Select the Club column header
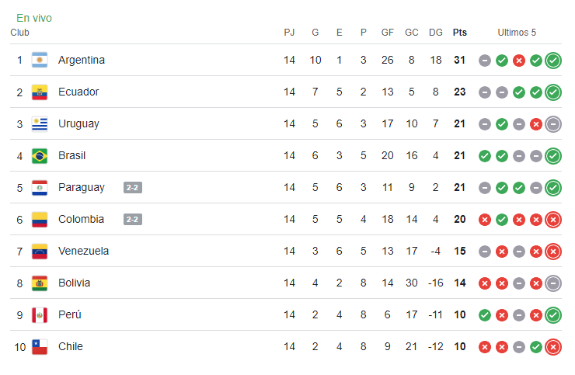The width and height of the screenshot is (575, 375). coord(20,33)
